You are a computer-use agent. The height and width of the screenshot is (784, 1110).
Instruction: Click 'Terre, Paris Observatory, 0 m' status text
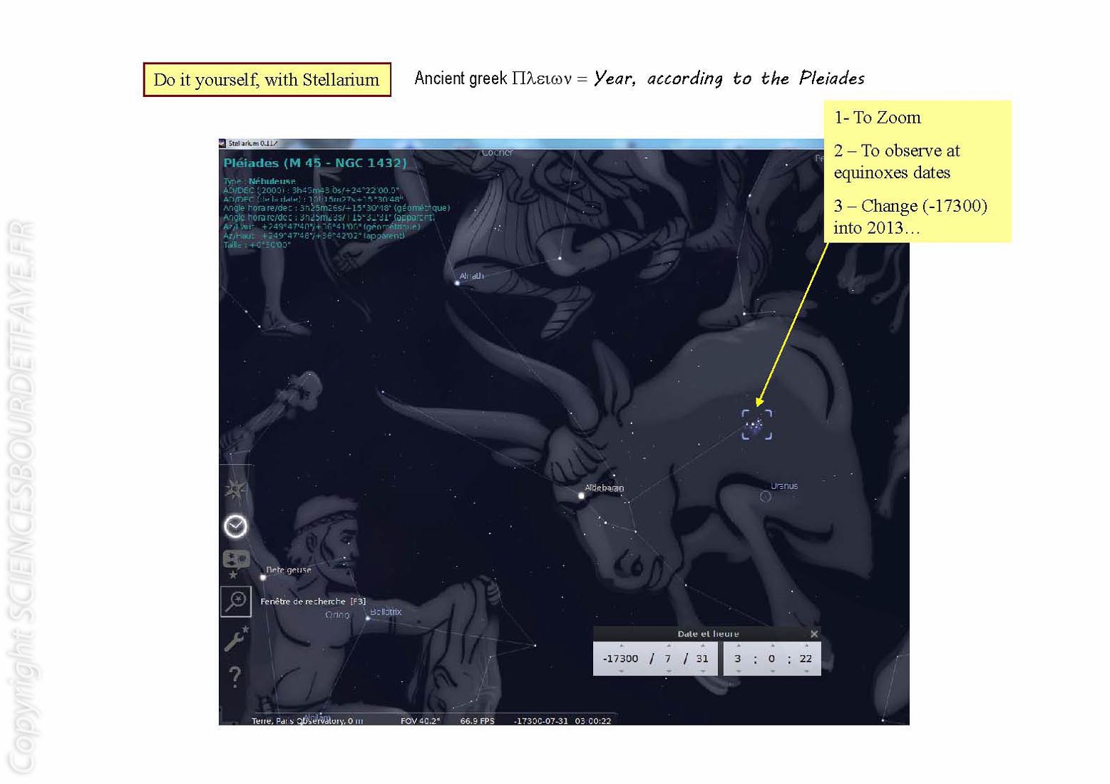click(307, 721)
